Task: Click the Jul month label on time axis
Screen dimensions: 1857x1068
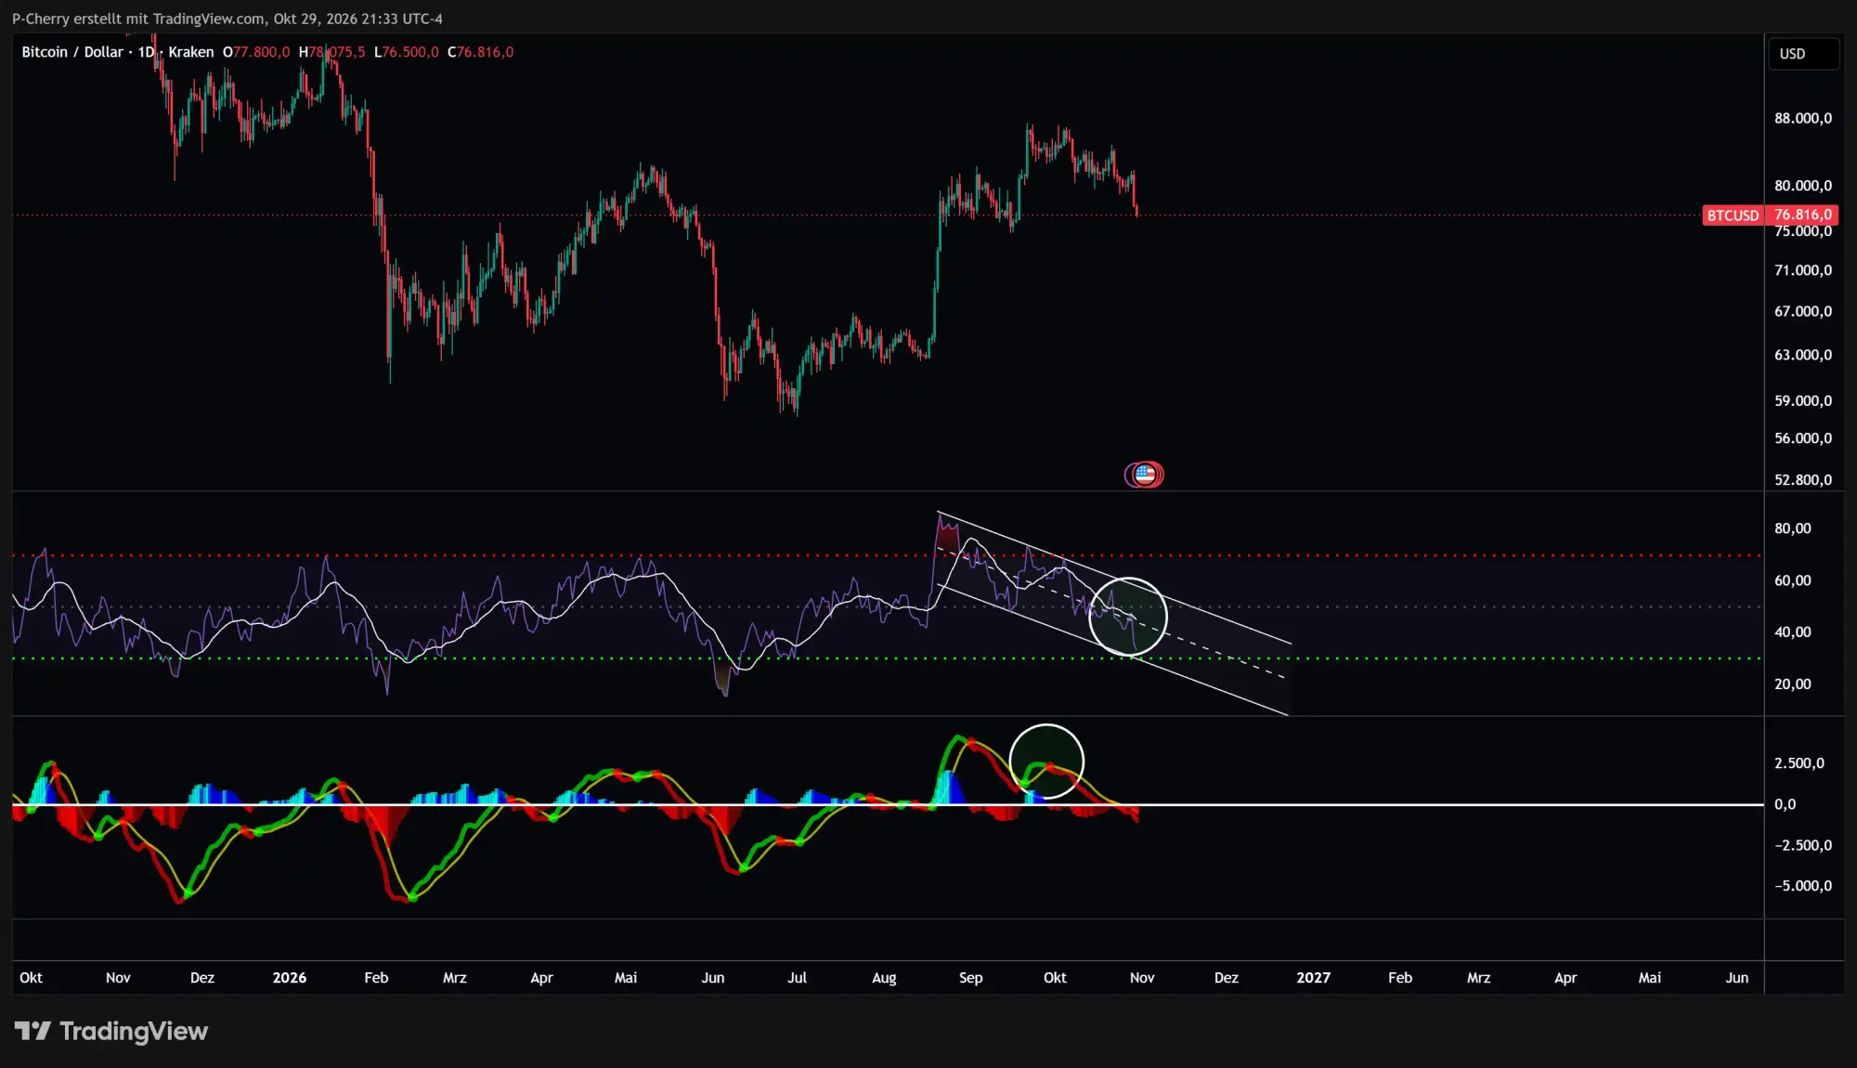Action: click(x=797, y=978)
